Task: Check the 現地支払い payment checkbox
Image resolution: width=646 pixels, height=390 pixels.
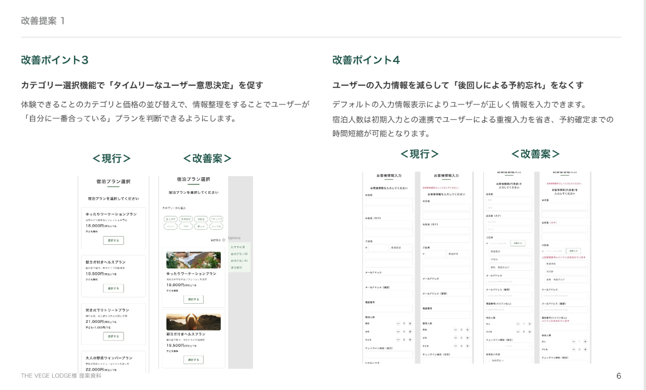Action: [x=488, y=361]
